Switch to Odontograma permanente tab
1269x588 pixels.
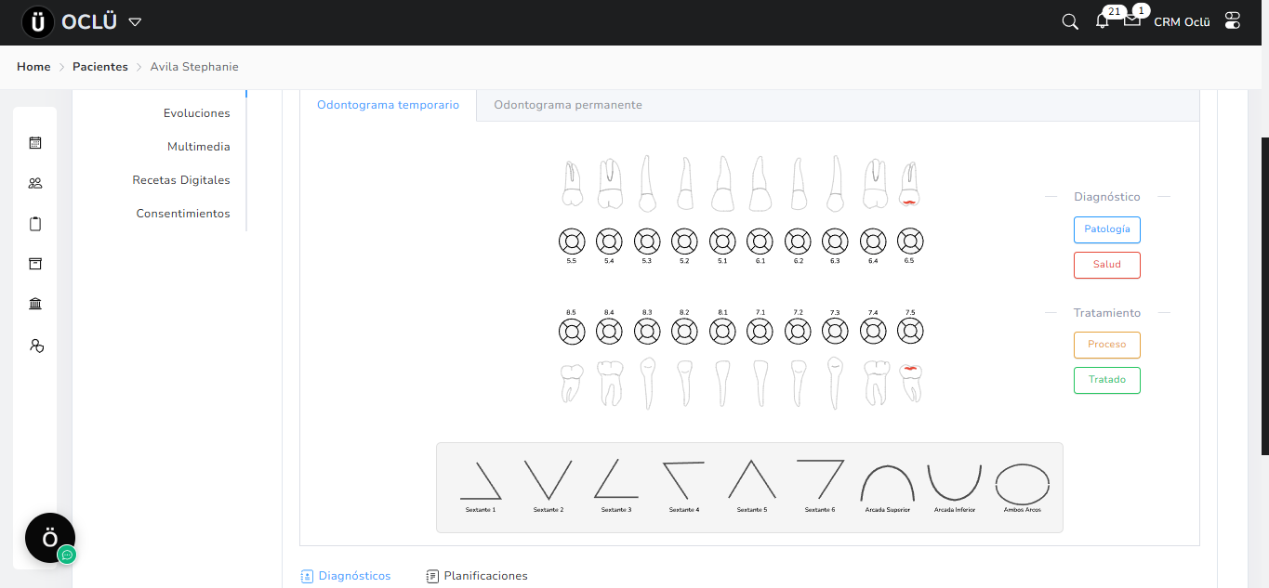click(568, 105)
